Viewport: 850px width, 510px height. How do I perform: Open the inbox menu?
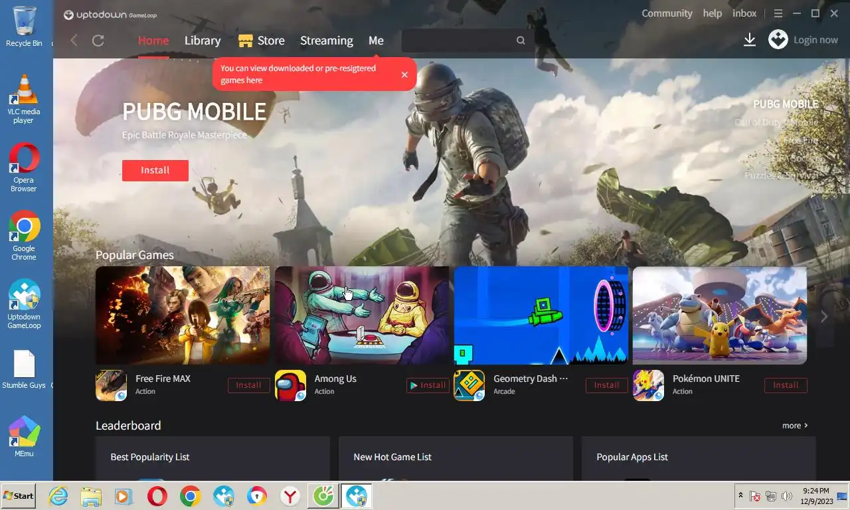tap(744, 13)
